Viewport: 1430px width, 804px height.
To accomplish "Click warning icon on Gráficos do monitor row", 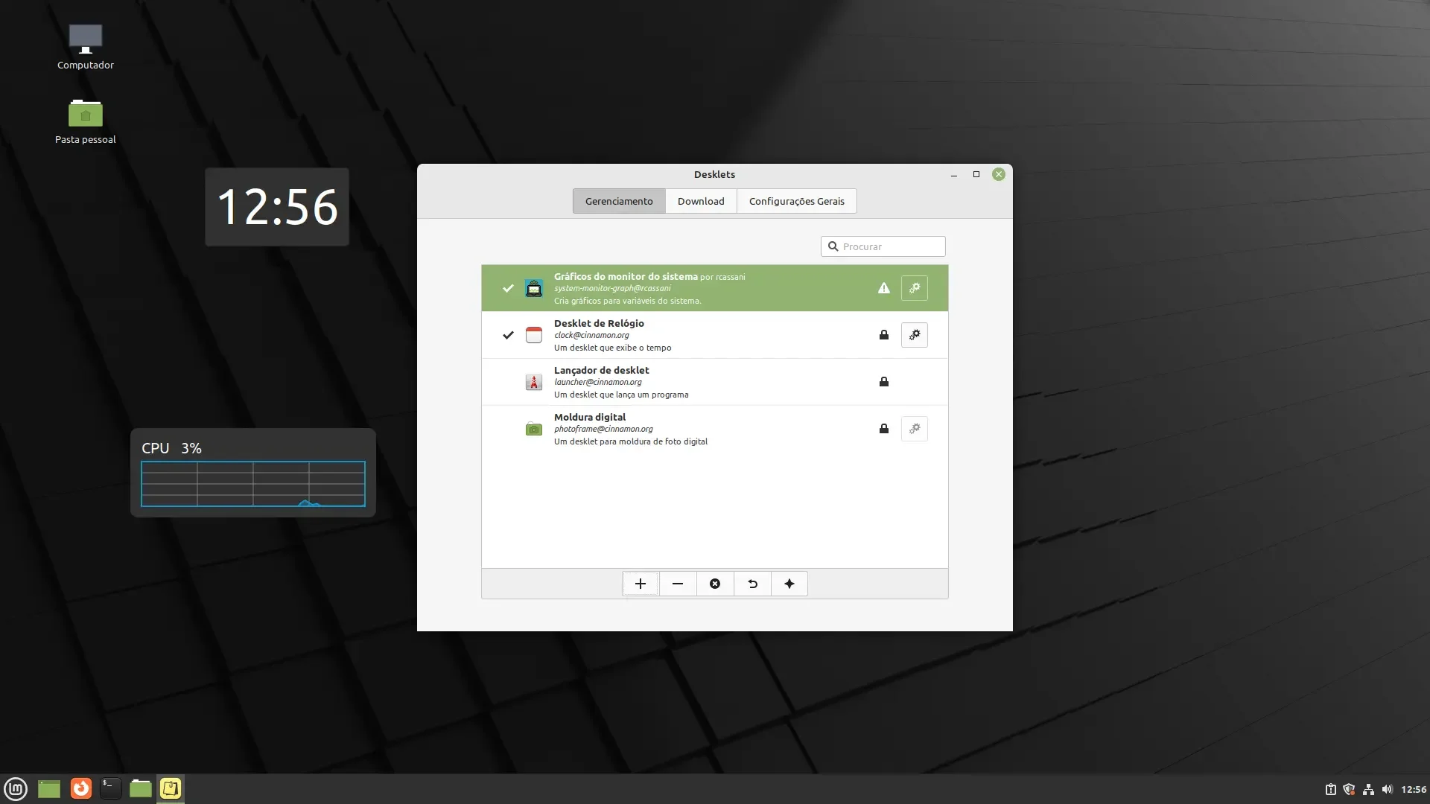I will pos(884,288).
